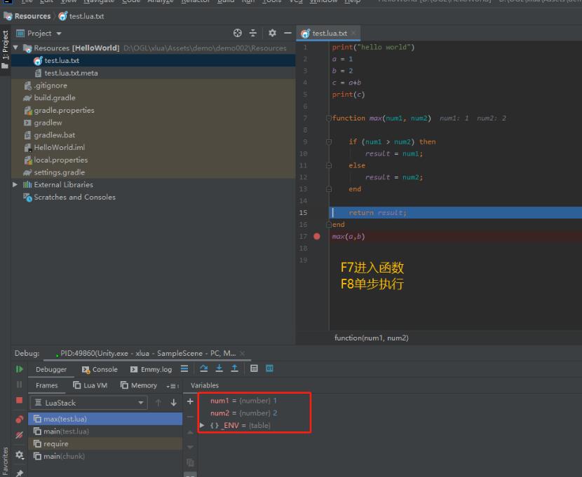The image size is (582, 477).
Task: Select previous frame up arrow
Action: point(158,403)
